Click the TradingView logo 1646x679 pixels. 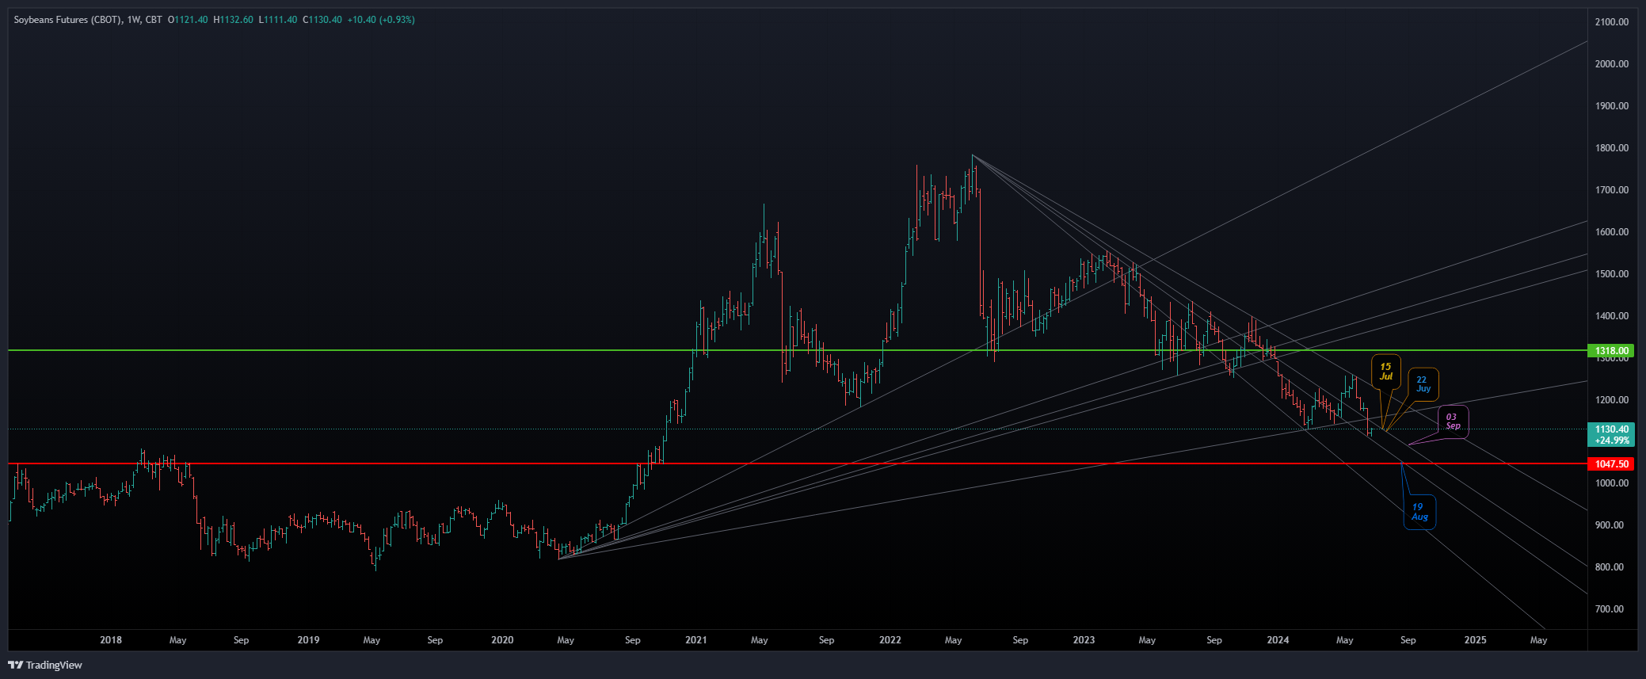[45, 665]
